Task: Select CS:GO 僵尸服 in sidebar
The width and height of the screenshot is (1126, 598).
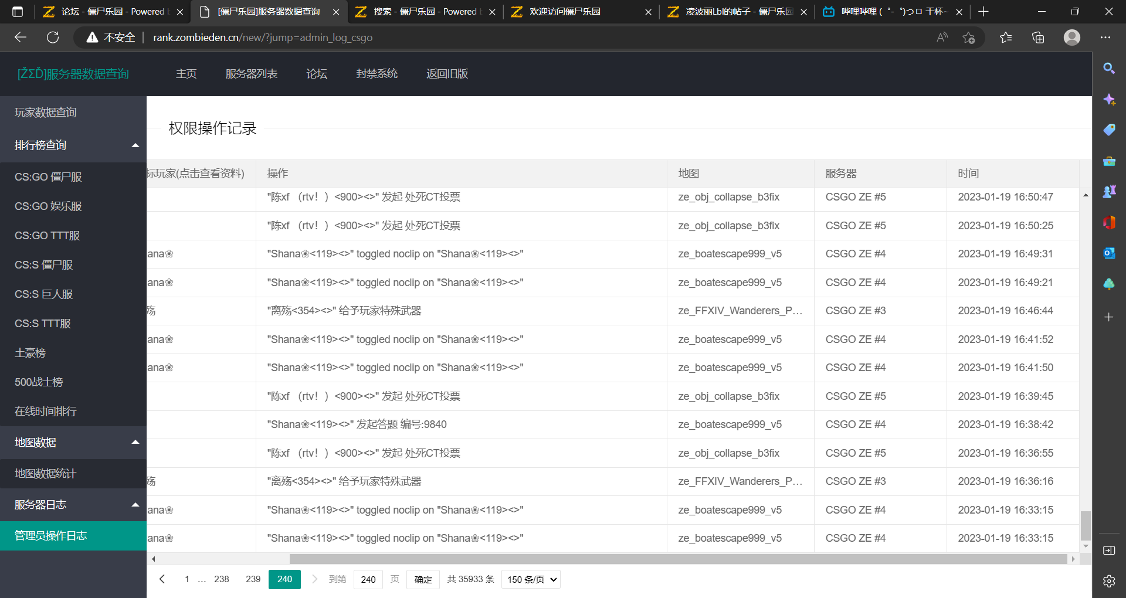Action: (48, 177)
